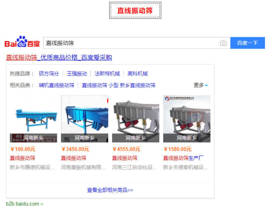Click the green arrow beside b2b.baidu.com
266x210 pixels.
coord(42,204)
